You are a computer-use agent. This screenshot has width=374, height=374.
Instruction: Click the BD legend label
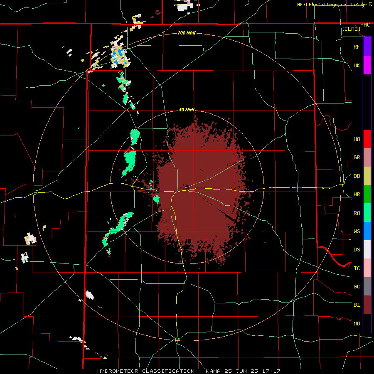[357, 176]
